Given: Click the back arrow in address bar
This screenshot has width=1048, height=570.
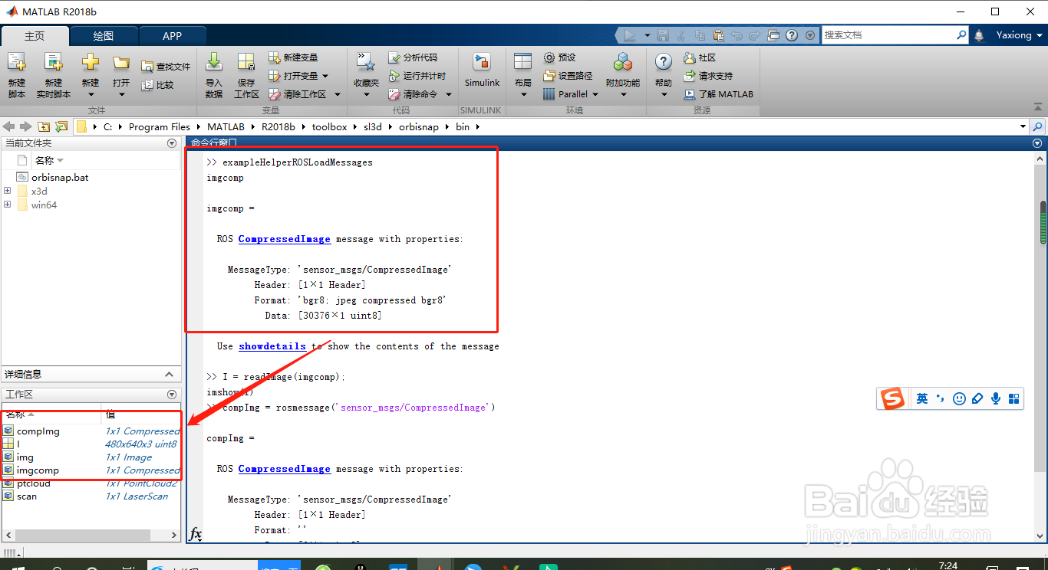Looking at the screenshot, I should [8, 126].
